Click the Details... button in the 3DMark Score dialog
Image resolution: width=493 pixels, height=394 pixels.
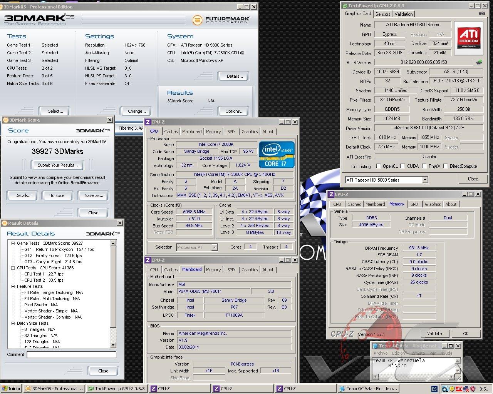point(23,195)
